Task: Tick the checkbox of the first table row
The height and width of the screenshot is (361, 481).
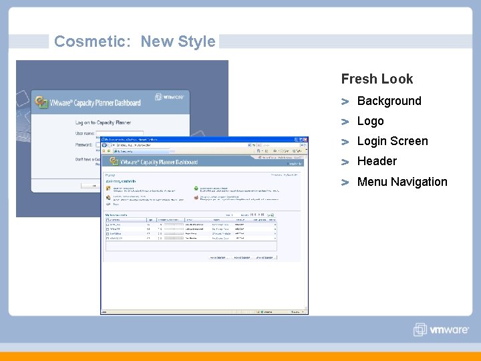Action: click(108, 225)
